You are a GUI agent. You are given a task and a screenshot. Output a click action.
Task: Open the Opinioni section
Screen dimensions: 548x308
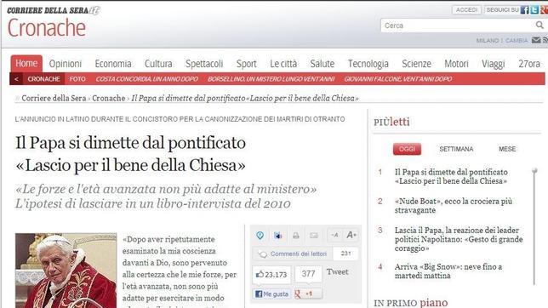[66, 64]
